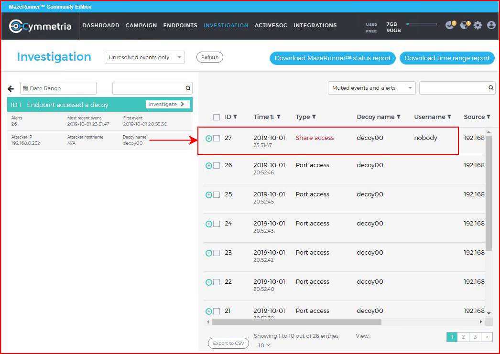
Task: Go to the next page of events
Action: point(487,337)
